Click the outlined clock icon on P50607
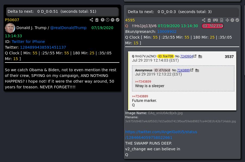The height and width of the screenshot is (162, 245). click(107, 20)
